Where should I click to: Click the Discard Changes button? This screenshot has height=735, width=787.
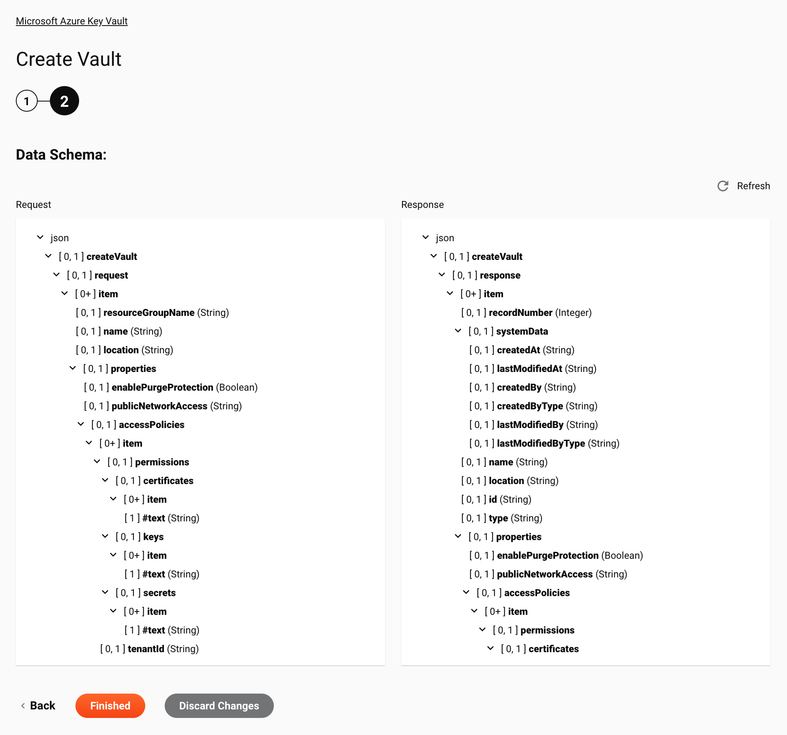pyautogui.click(x=219, y=705)
